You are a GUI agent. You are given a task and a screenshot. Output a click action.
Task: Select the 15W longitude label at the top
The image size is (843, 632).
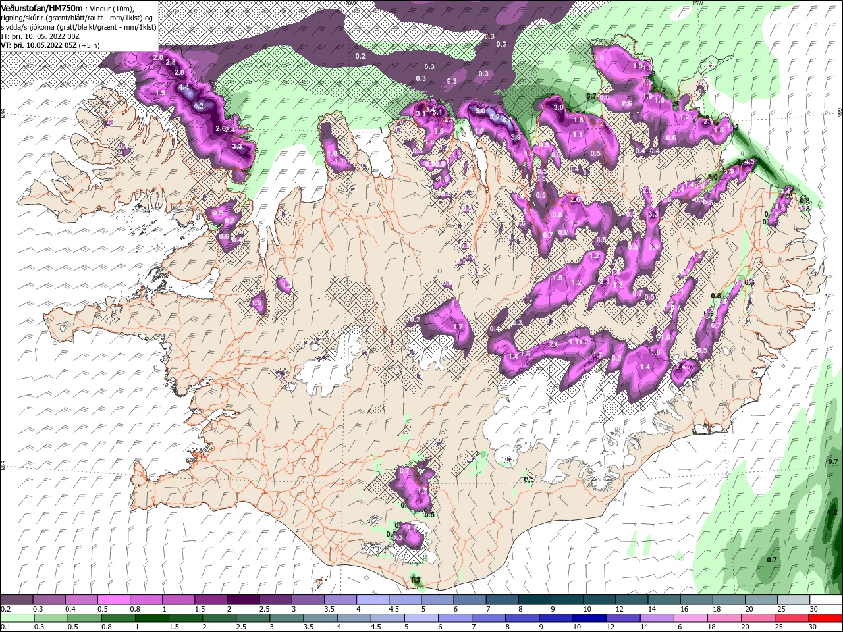pos(698,3)
